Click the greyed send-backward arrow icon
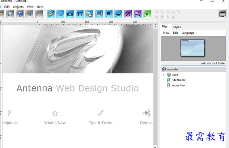Screen dimensions: 229x148 point(162,12)
